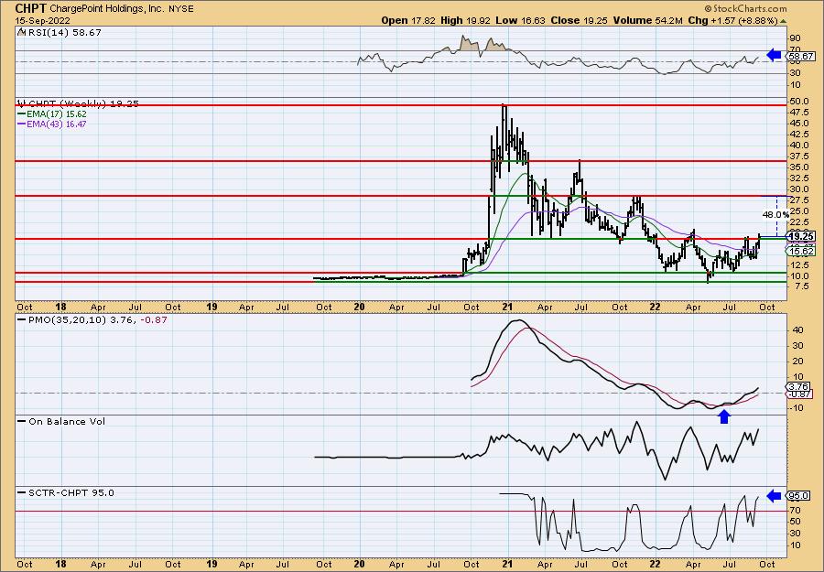
Task: Click the purple EMA(43) legend line marker
Action: (22, 124)
